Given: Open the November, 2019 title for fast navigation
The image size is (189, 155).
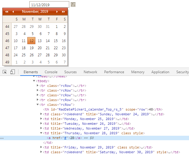Looking at the screenshot, I should pyautogui.click(x=35, y=12).
